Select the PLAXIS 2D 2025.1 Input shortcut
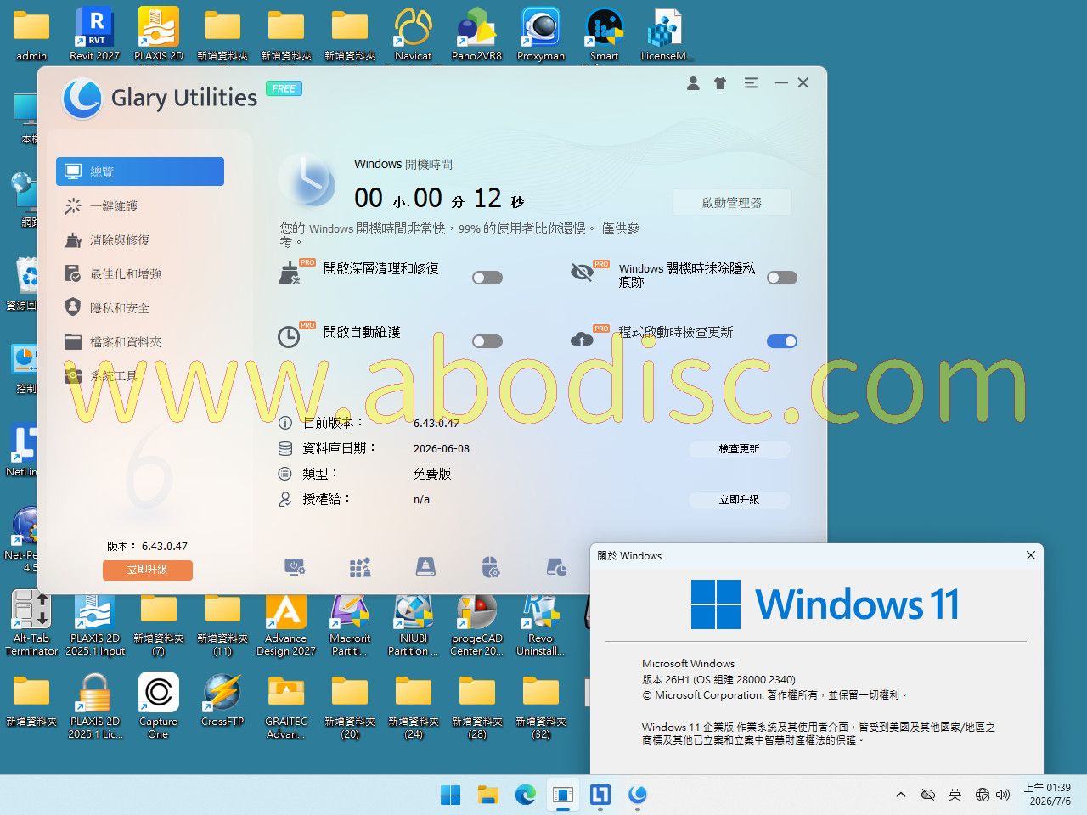Image resolution: width=1087 pixels, height=815 pixels. coord(95,622)
